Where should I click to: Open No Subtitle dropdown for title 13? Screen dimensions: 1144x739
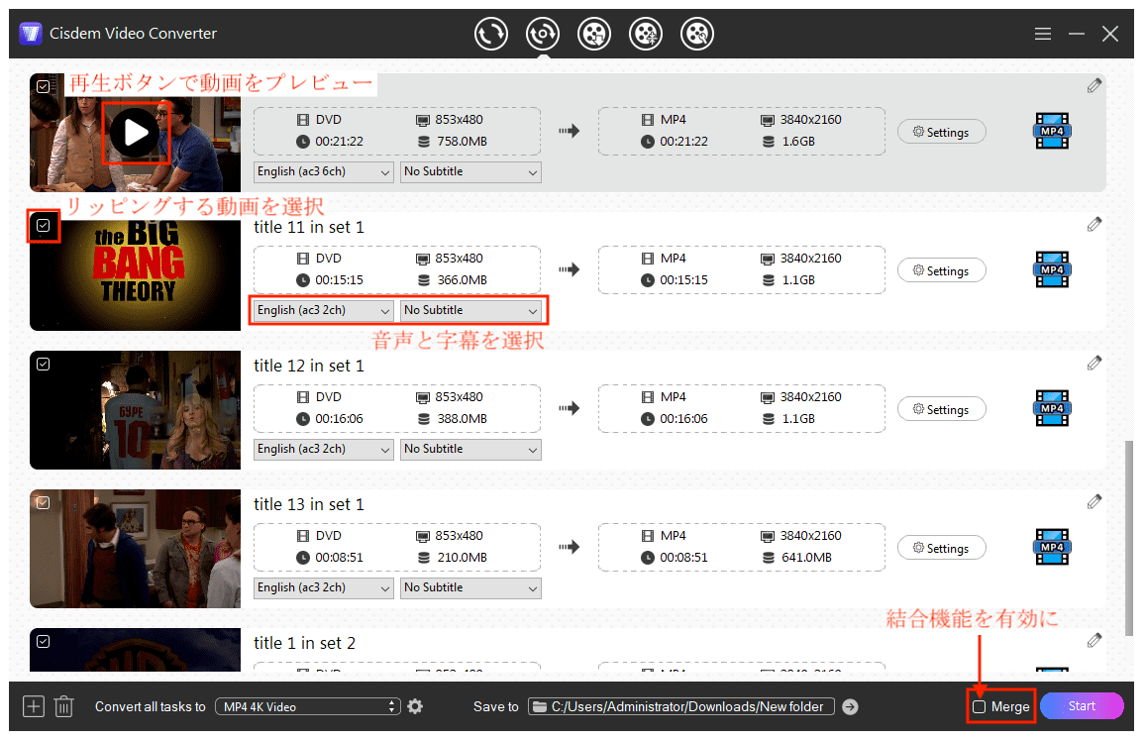click(x=470, y=588)
